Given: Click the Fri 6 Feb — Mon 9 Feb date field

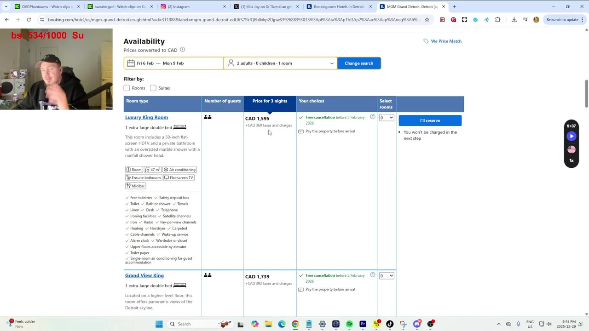Looking at the screenshot, I should tap(174, 63).
